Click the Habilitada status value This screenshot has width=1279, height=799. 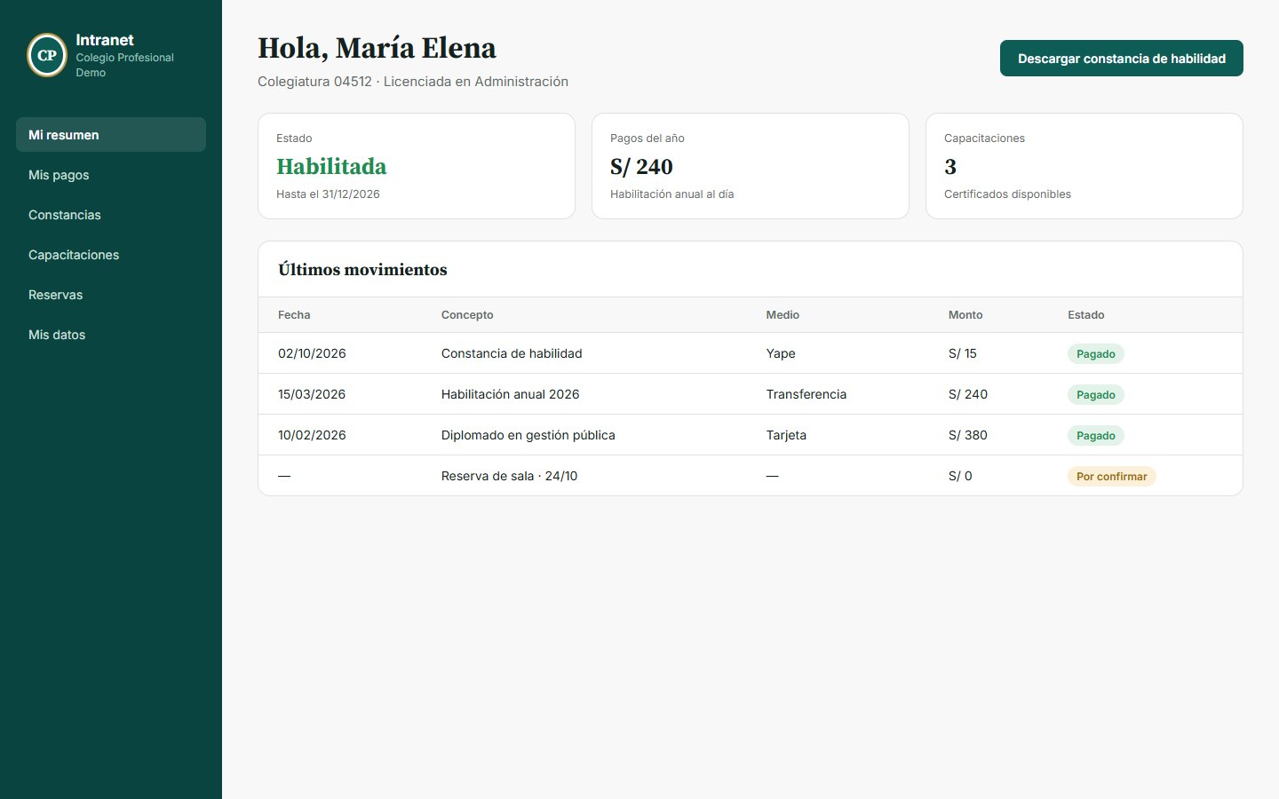(331, 167)
